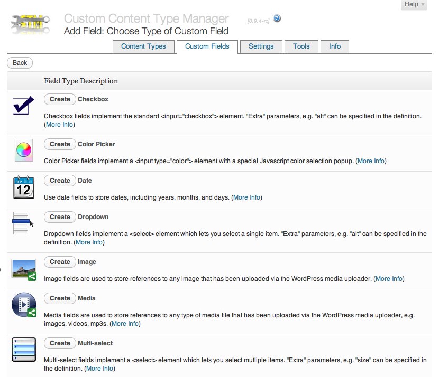
Task: Open More Info link for Checkbox
Action: pos(59,125)
